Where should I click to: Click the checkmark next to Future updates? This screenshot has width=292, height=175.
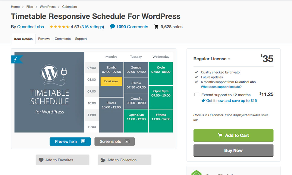coord(196,77)
